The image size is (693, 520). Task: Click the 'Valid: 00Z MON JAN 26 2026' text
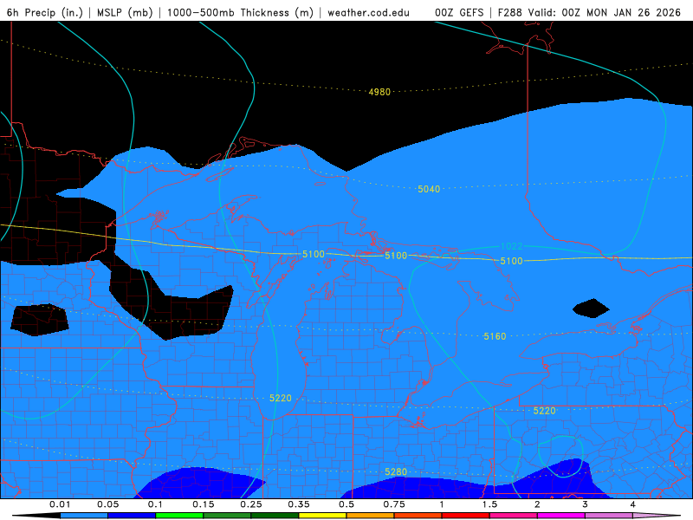605,12
